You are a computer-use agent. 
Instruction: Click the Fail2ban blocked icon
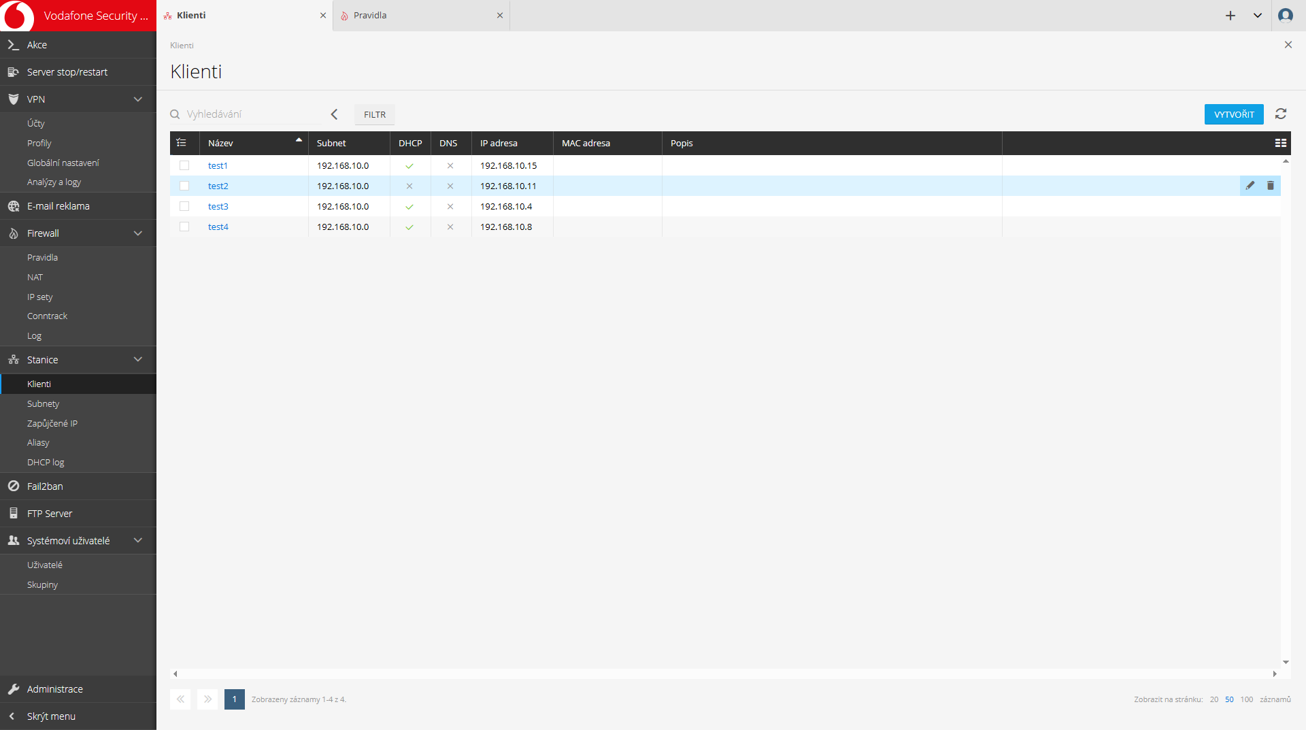[13, 486]
